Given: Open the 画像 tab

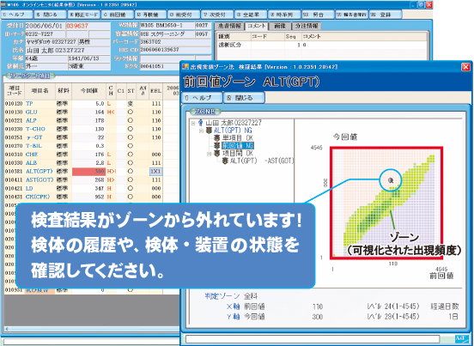Looking at the screenshot, I should pos(280,26).
